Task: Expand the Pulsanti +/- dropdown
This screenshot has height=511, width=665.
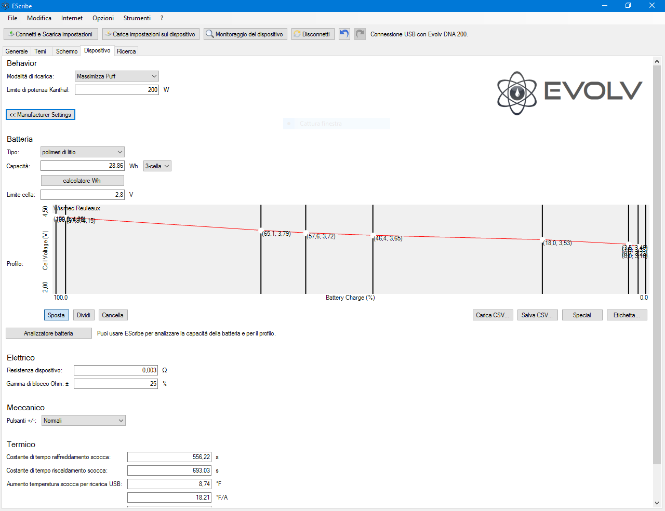Action: (84, 421)
